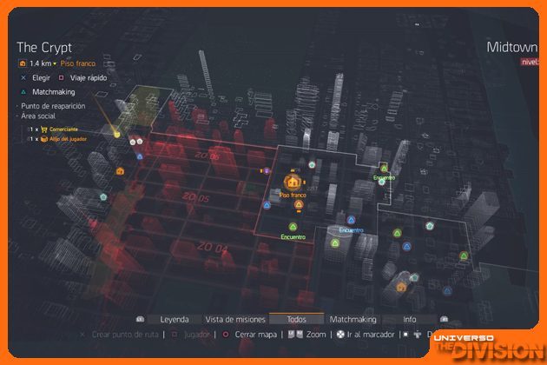
Task: Click the blue triangle above the blue Encuentro label
Action: coord(351,220)
